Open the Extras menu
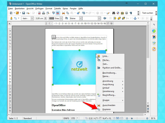 [65, 9]
